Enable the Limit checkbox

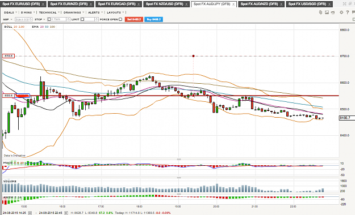tap(82, 19)
